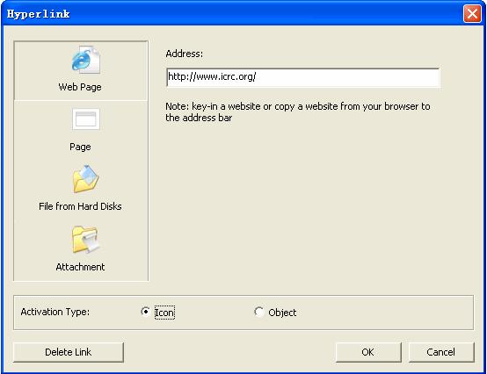The width and height of the screenshot is (487, 374).
Task: Click the Web Page label
Action: [x=80, y=87]
